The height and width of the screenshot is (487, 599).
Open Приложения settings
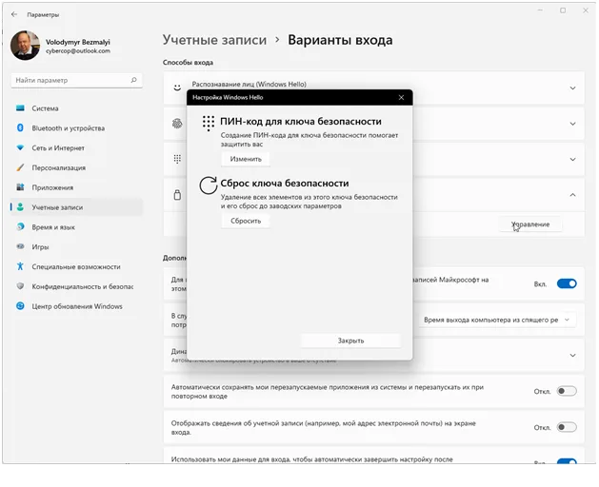tap(76, 187)
